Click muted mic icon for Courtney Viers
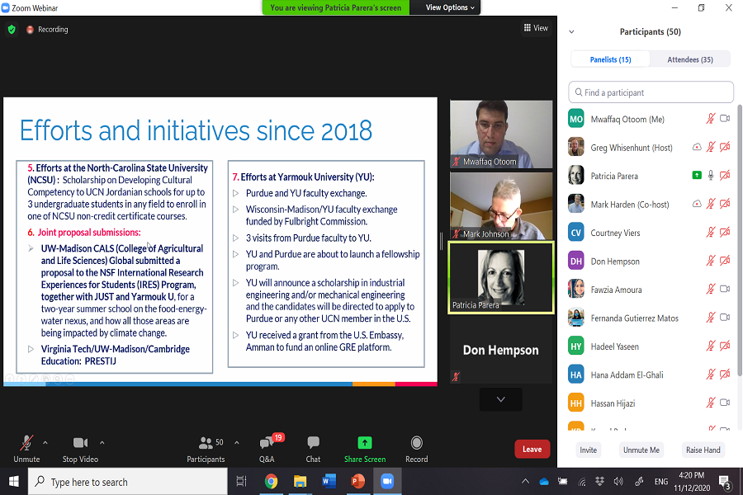This screenshot has height=495, width=743. 710,233
